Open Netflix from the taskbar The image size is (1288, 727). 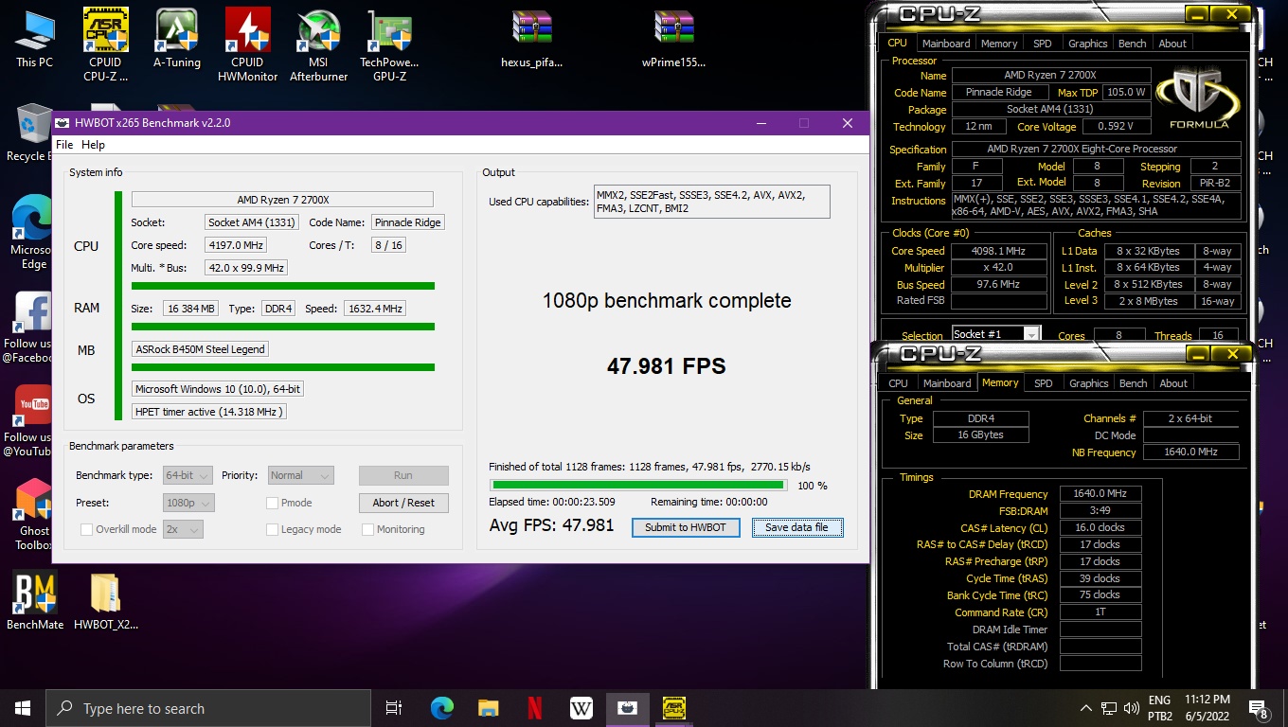click(534, 708)
